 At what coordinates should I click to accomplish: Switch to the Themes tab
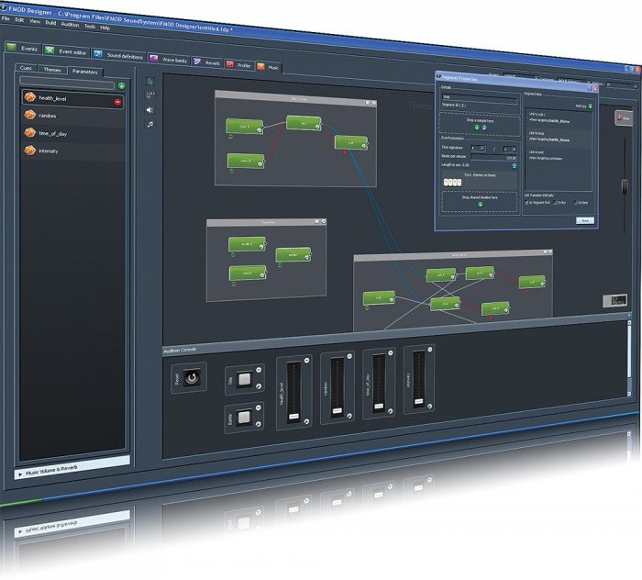click(52, 70)
